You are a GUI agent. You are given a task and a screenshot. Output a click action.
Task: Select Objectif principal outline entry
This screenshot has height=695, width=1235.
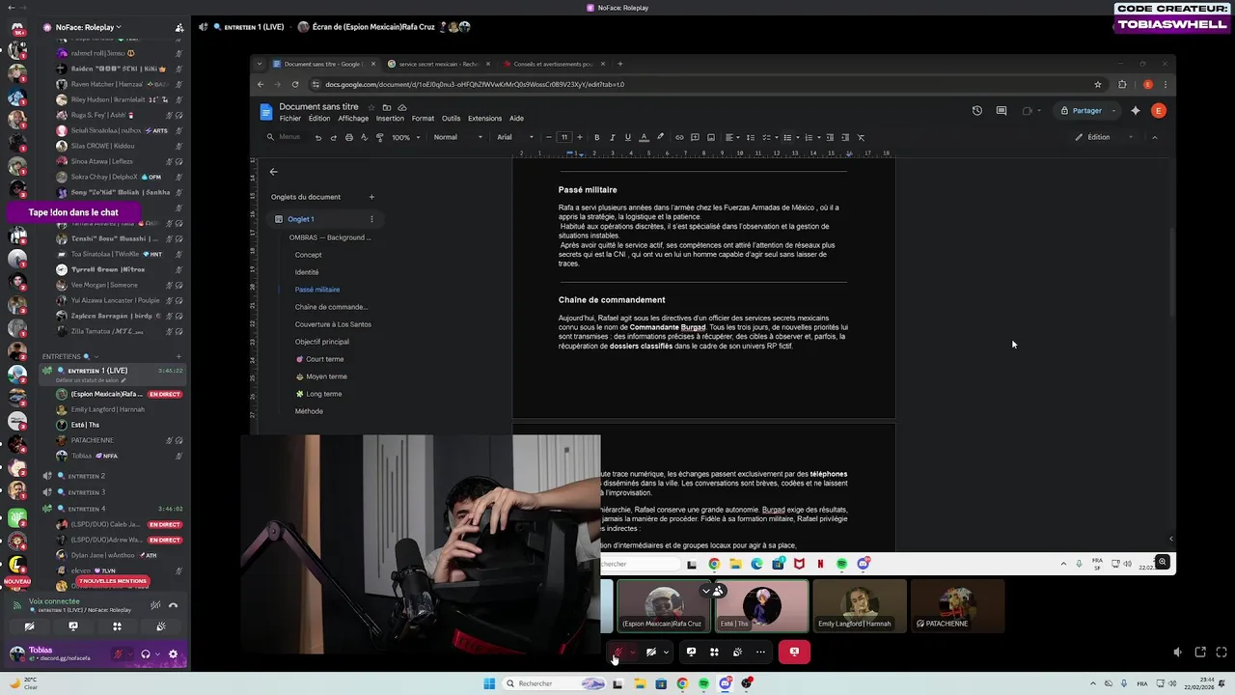point(322,342)
